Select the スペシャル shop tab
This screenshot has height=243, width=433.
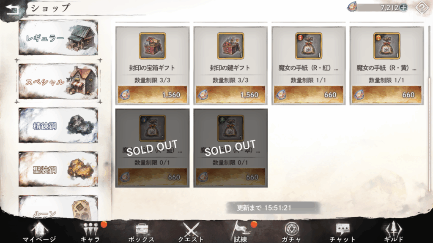pyautogui.click(x=58, y=81)
